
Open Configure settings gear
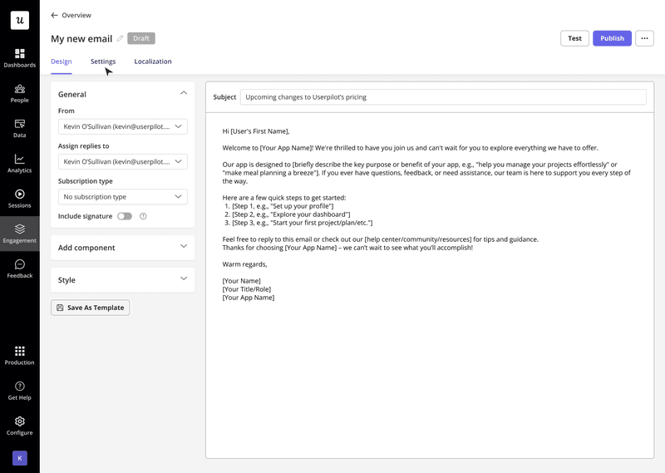[19, 426]
